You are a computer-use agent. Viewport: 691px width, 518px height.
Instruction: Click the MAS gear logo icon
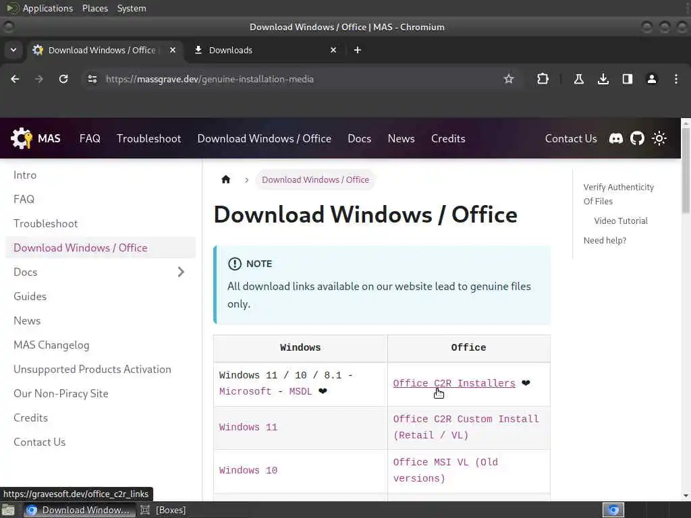tap(22, 138)
